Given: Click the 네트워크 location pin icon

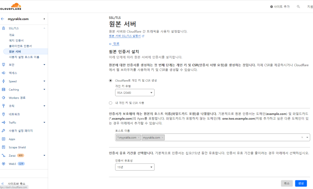Looking at the screenshot, I should point(3,114).
